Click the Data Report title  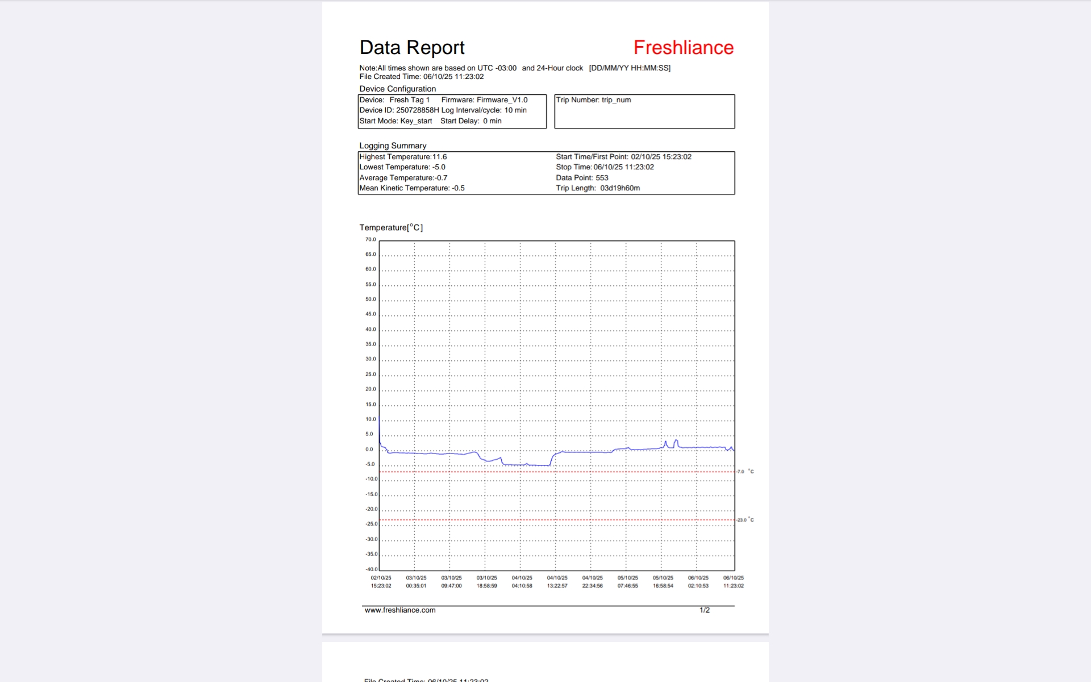coord(412,48)
